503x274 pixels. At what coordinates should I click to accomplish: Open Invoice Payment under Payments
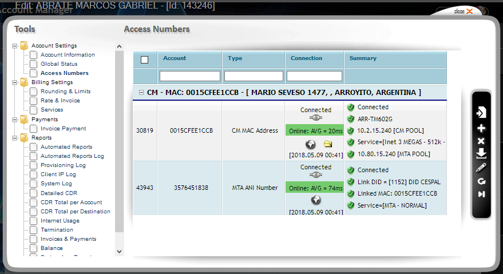[63, 129]
